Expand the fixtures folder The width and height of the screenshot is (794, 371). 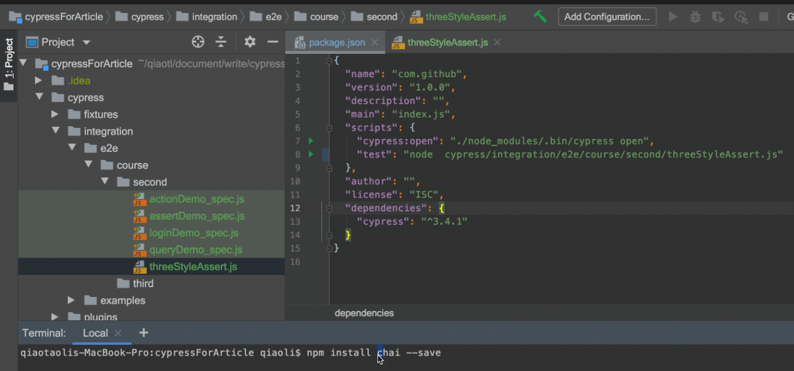tap(55, 114)
